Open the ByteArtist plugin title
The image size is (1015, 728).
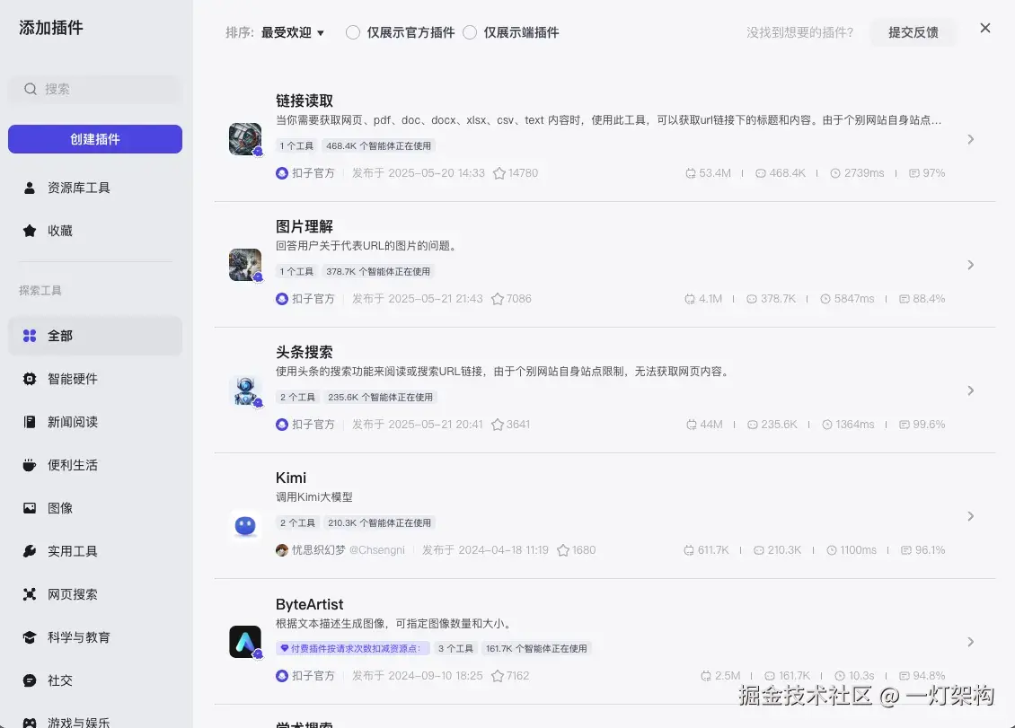pyautogui.click(x=309, y=604)
